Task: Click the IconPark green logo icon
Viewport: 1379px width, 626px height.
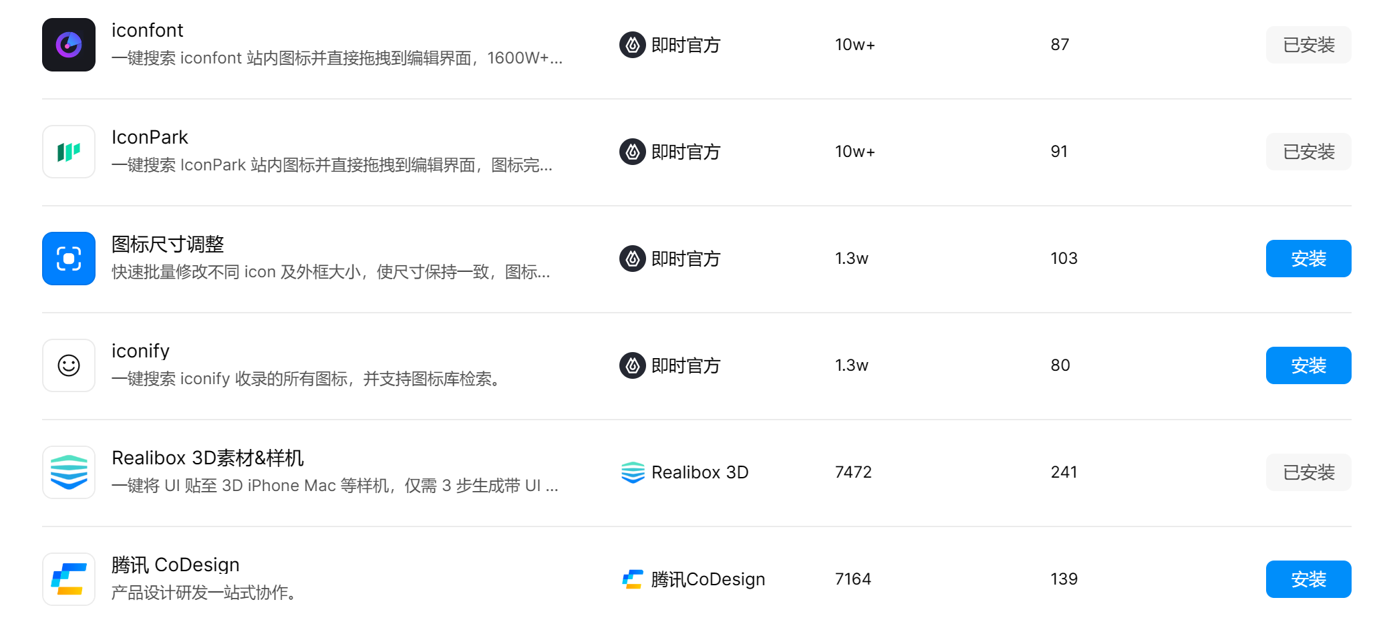Action: [69, 152]
